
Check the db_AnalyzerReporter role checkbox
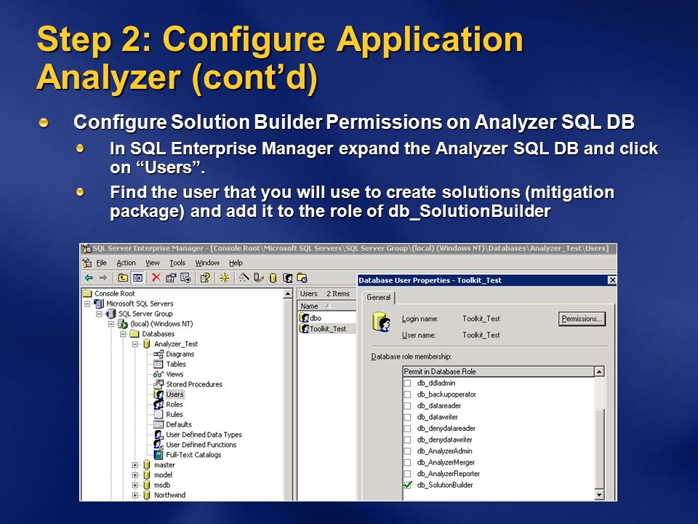click(x=407, y=474)
